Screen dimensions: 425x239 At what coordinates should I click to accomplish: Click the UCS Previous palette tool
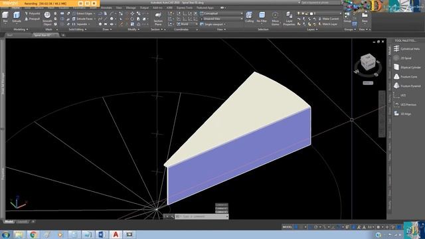click(x=405, y=104)
